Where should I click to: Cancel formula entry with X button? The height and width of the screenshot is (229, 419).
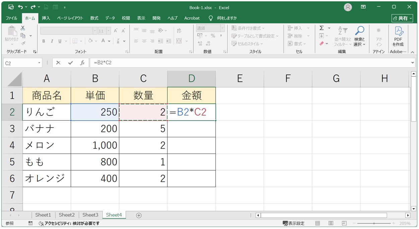(x=58, y=63)
